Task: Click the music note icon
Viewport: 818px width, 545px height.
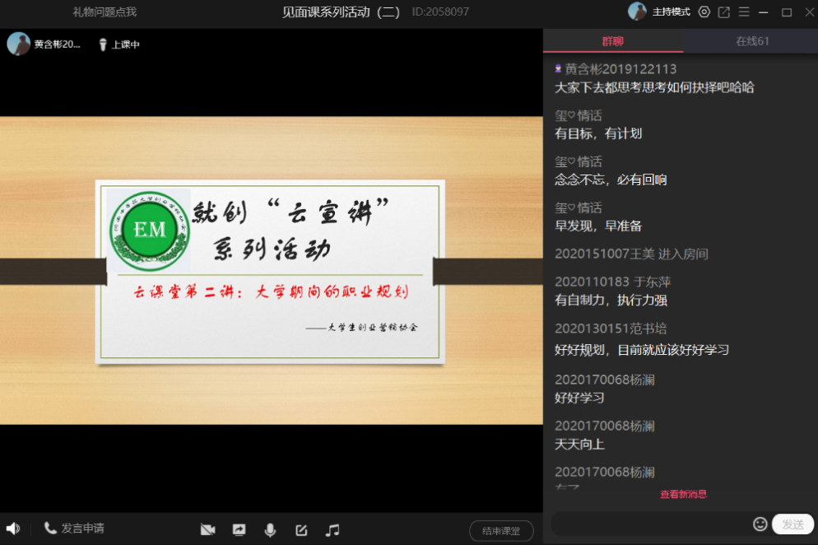Action: click(x=332, y=530)
